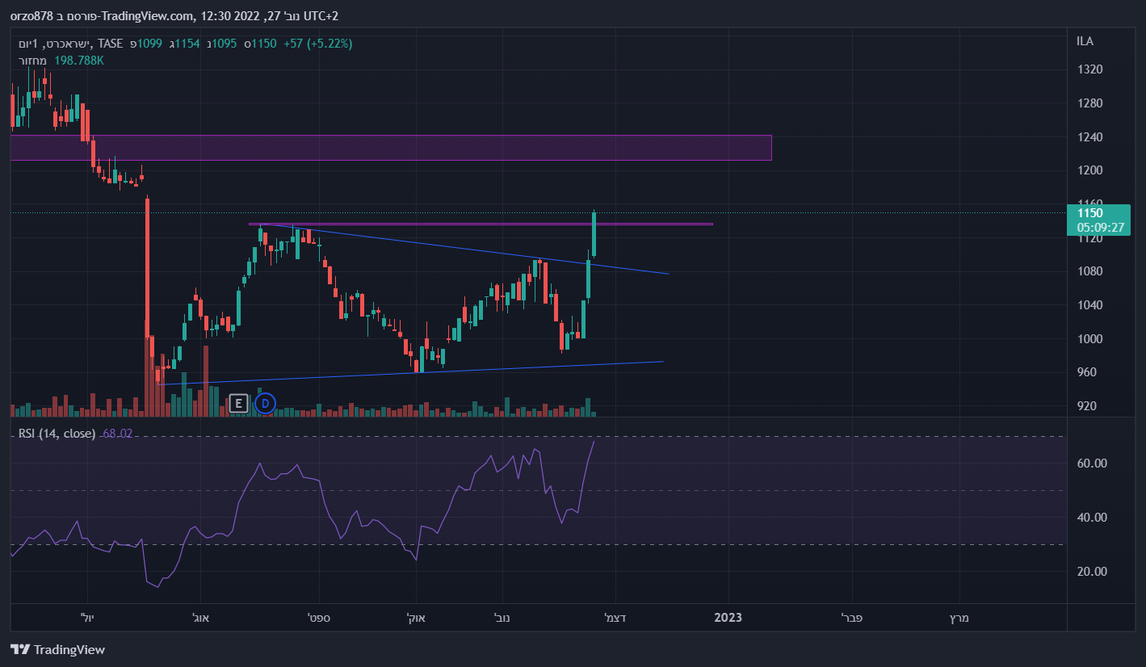The height and width of the screenshot is (667, 1146).
Task: Click the ILA currency label
Action: (1085, 40)
